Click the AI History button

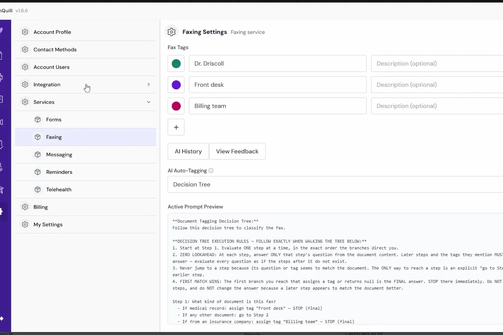click(188, 151)
